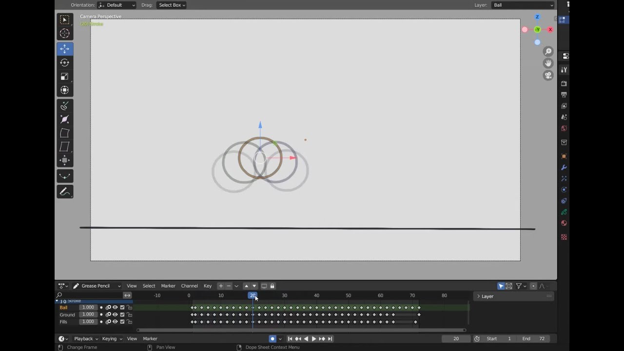Image resolution: width=624 pixels, height=351 pixels.
Task: Toggle onion skinning for the Fills layer
Action: point(108,322)
